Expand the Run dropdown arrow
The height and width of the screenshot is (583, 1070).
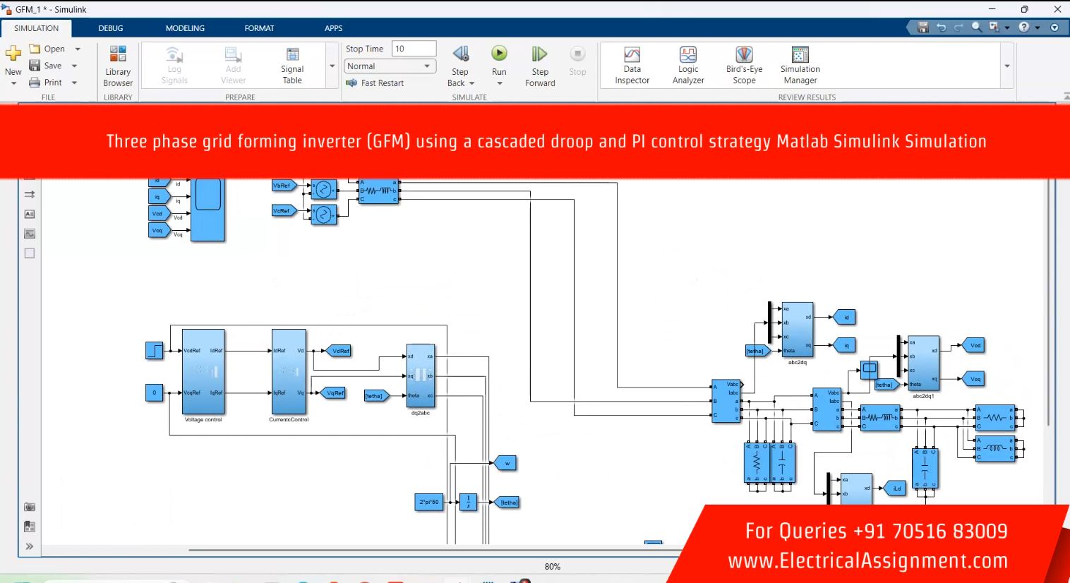click(x=499, y=83)
